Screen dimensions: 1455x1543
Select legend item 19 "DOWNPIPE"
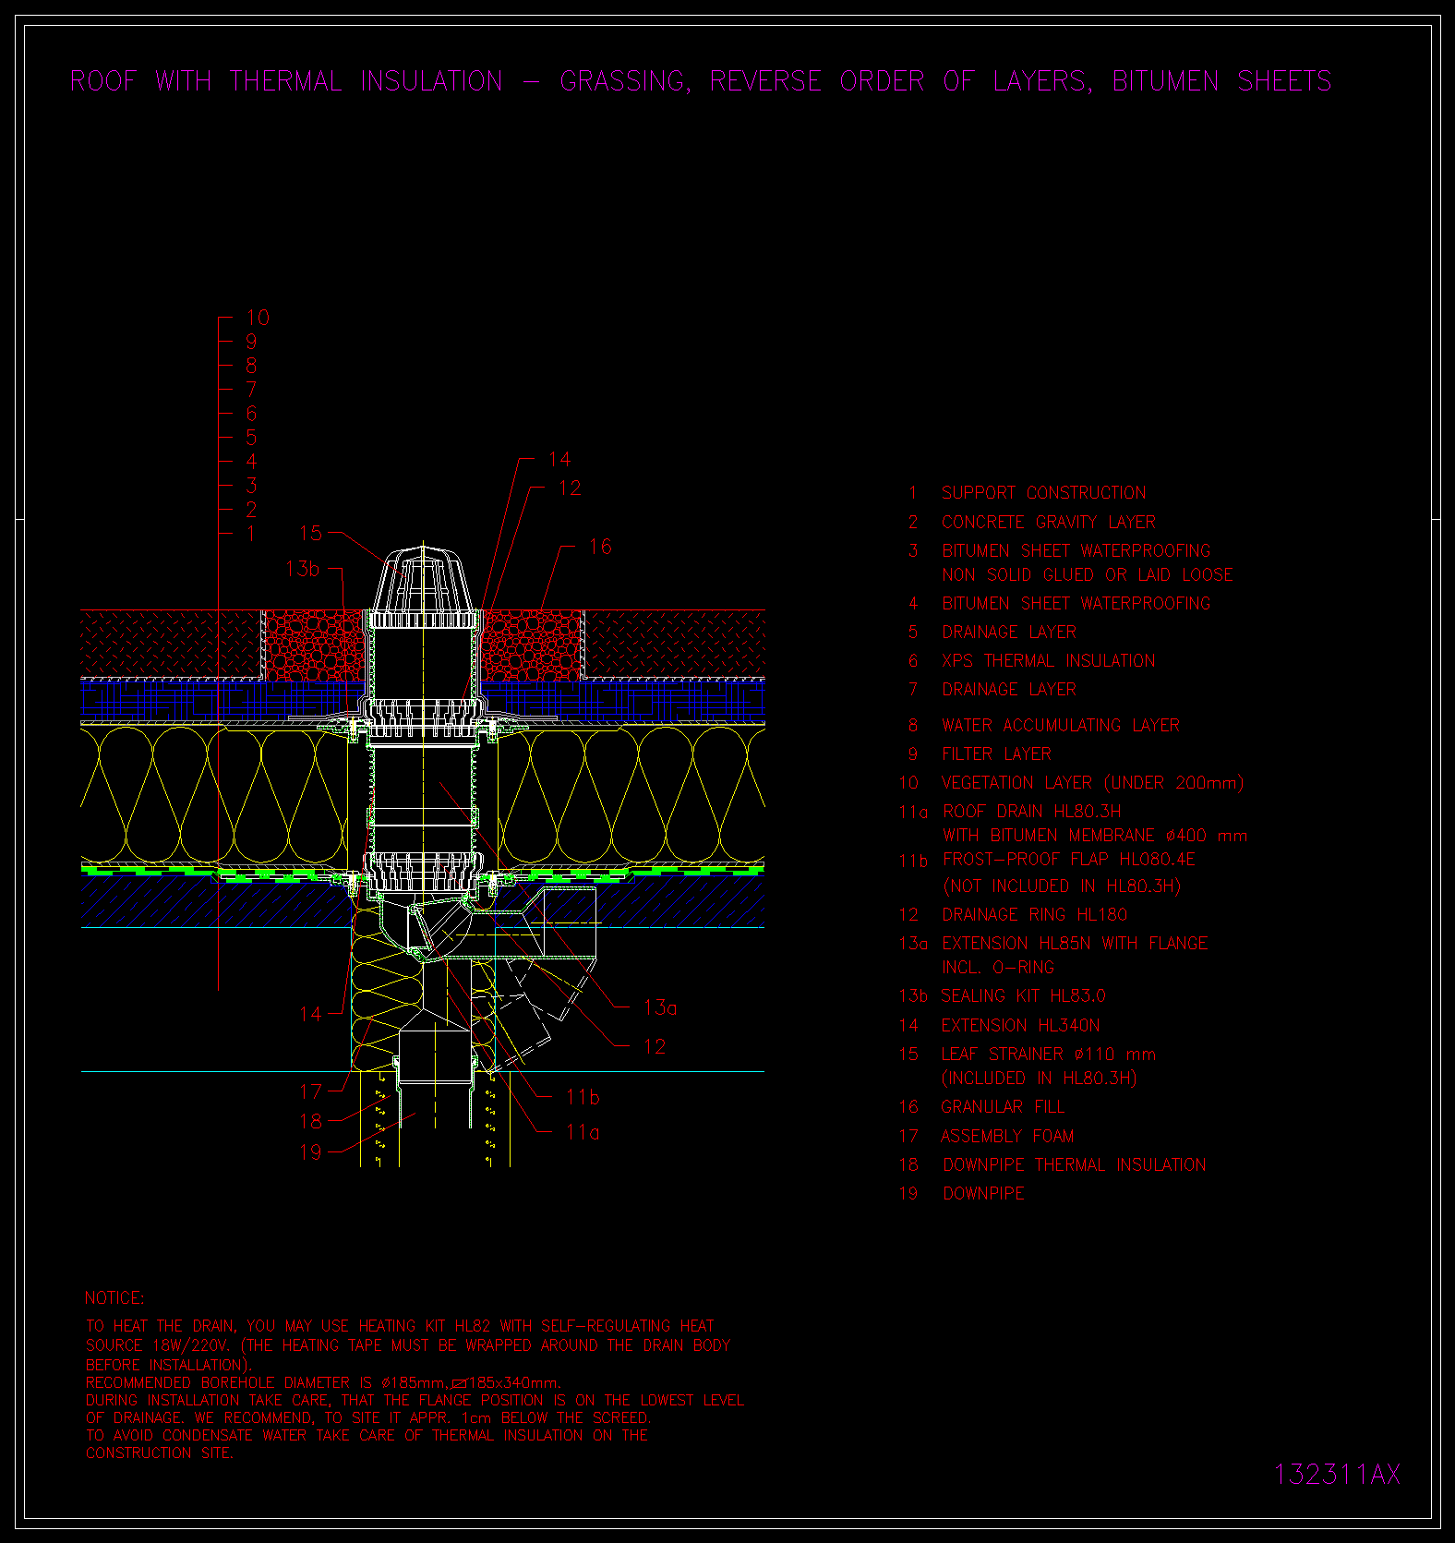pyautogui.click(x=983, y=1193)
